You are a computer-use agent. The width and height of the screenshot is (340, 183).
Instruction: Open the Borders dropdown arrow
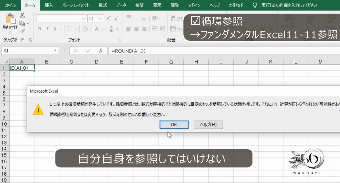tap(75, 29)
